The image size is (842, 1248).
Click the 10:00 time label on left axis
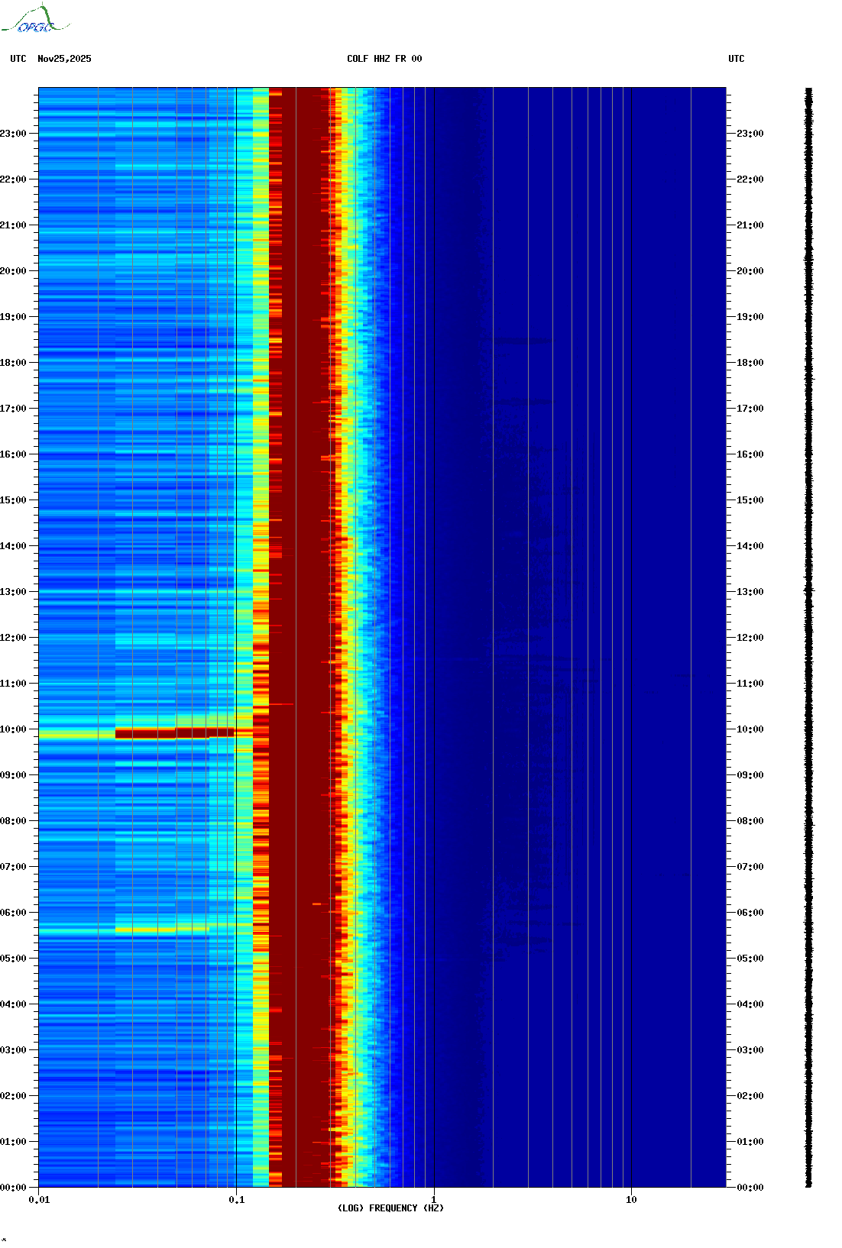tap(13, 729)
